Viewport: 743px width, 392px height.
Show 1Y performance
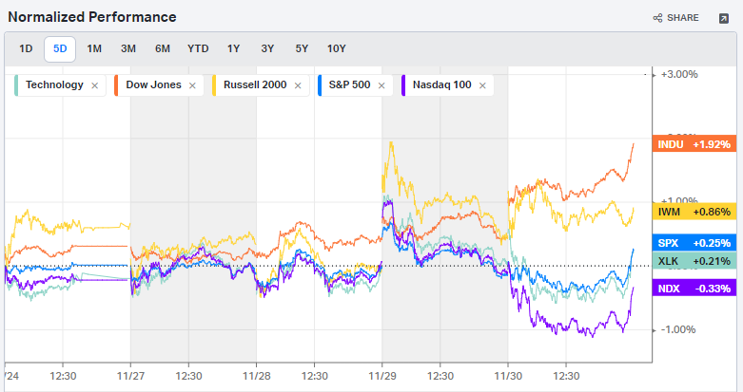(234, 48)
